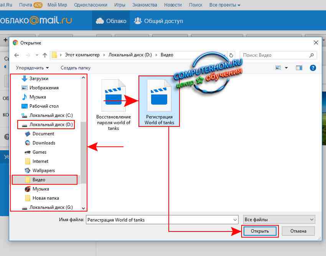326x256 pixels.
Task: Click 'Локальный диск (D:)' in address path
Action: pos(130,55)
